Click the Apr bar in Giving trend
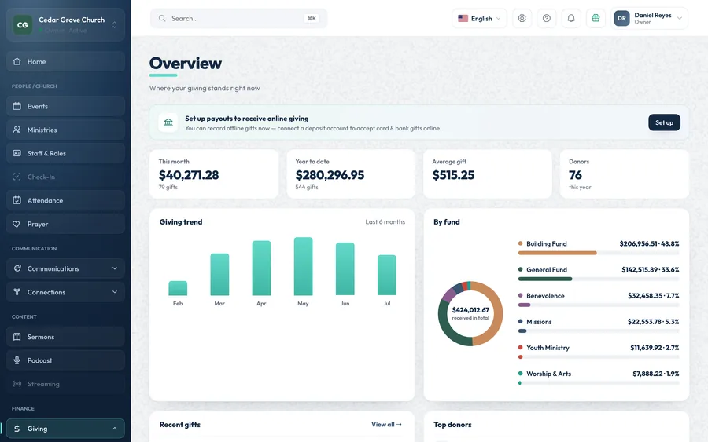The width and height of the screenshot is (708, 442). tap(261, 268)
